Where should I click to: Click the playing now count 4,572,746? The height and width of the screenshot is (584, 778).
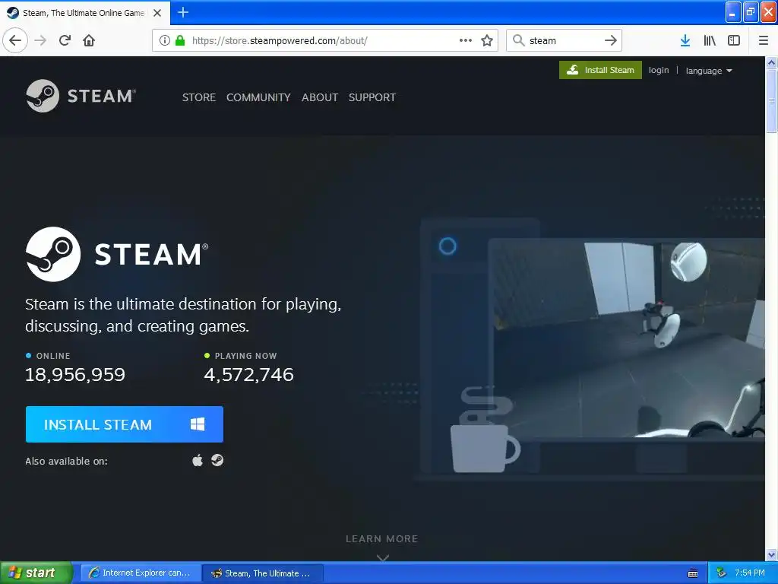tap(249, 374)
